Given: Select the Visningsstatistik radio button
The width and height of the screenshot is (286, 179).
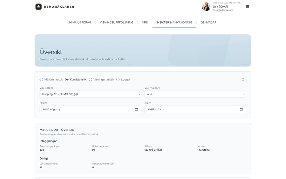Looking at the screenshot, I should click(x=90, y=79).
